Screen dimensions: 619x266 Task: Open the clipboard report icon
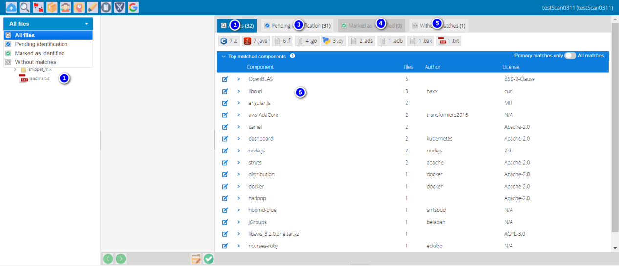click(106, 7)
